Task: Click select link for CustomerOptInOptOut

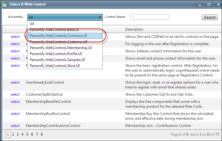Action: click(x=15, y=94)
